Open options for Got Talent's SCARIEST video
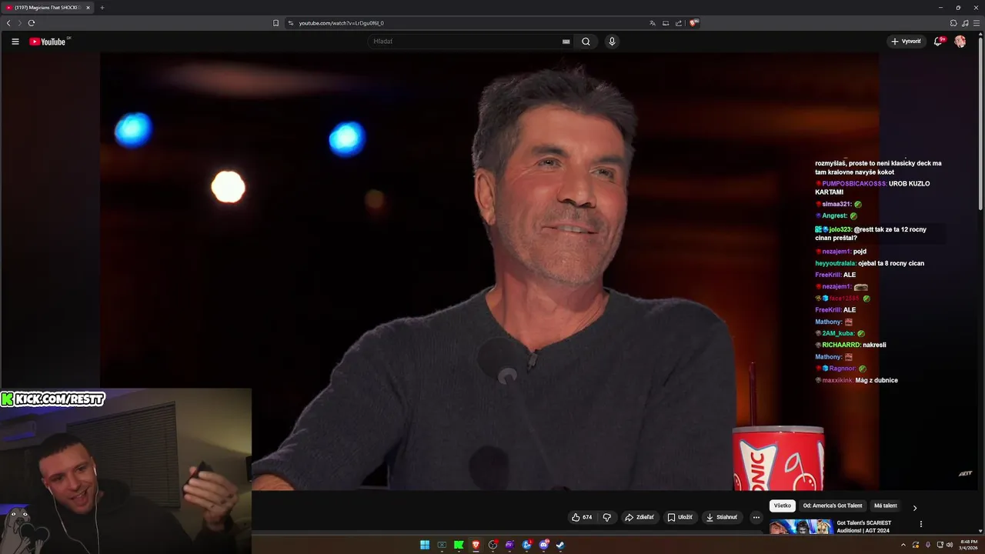This screenshot has width=985, height=554. [x=920, y=524]
